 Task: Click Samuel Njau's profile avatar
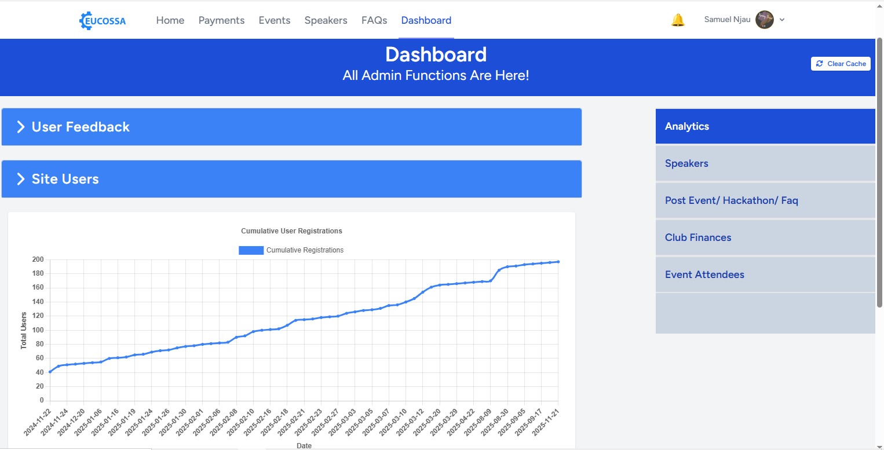click(764, 19)
